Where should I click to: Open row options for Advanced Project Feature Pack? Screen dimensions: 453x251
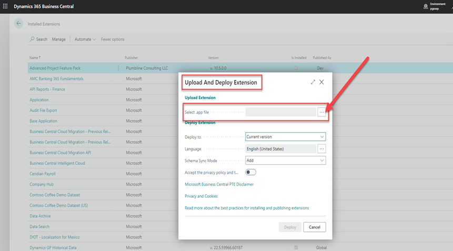[x=118, y=68]
